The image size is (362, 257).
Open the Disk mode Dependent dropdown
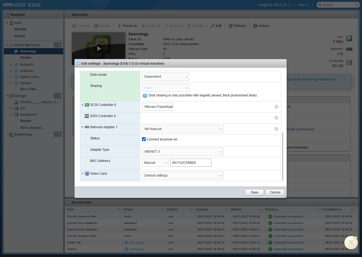(x=166, y=77)
